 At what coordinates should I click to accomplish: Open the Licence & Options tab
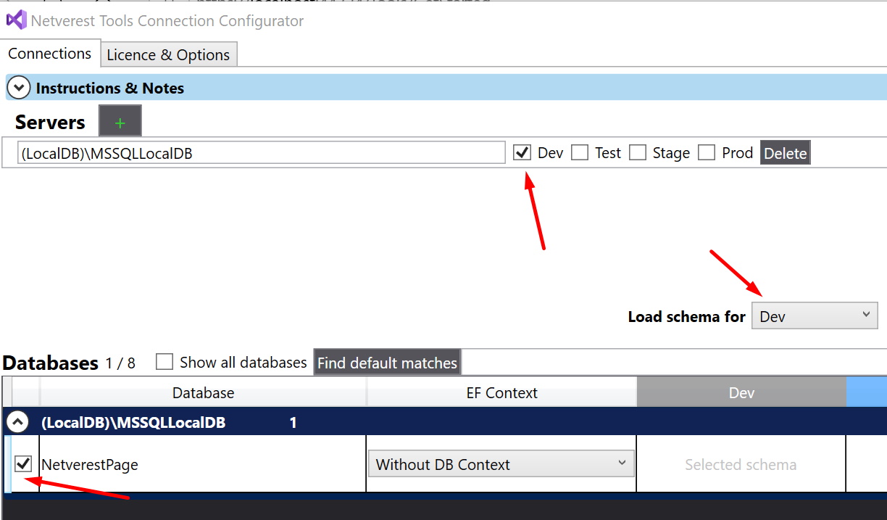(x=168, y=55)
